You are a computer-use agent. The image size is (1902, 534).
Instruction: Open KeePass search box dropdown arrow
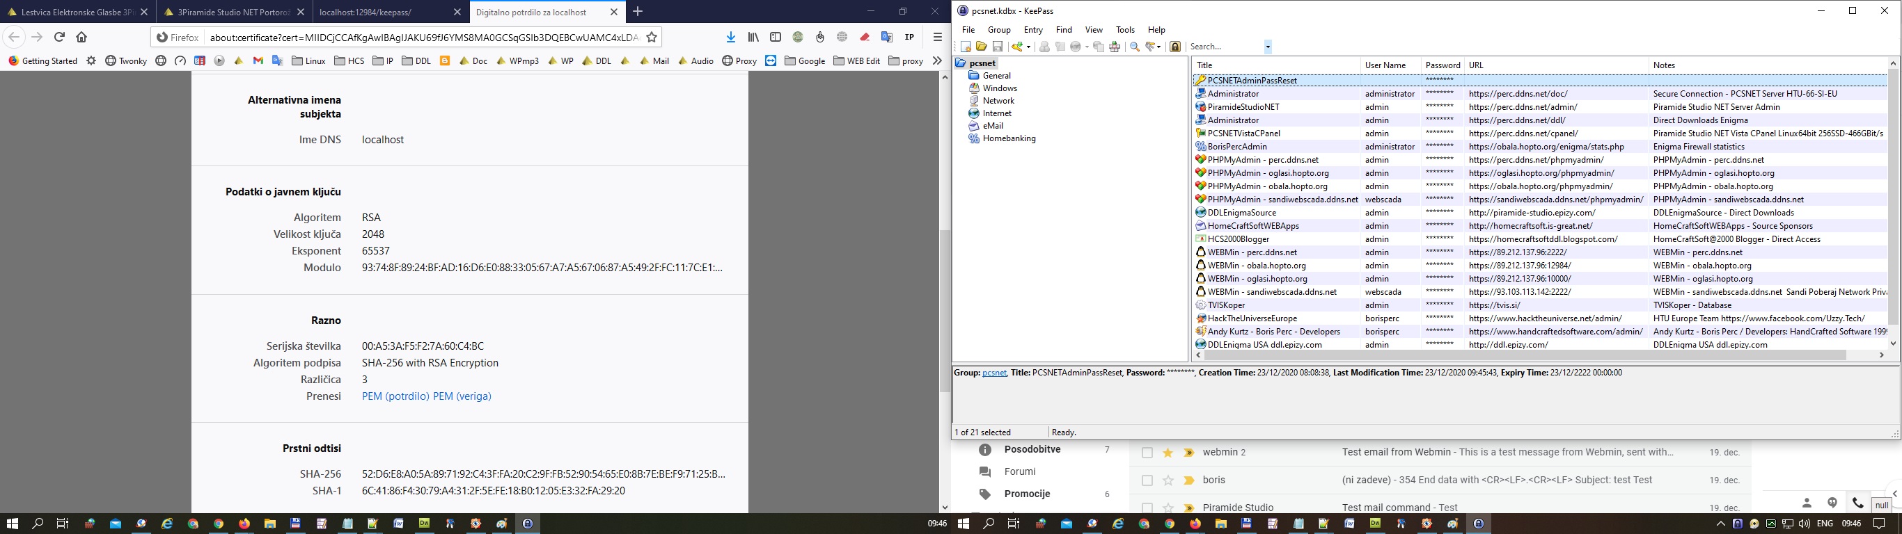tap(1268, 47)
